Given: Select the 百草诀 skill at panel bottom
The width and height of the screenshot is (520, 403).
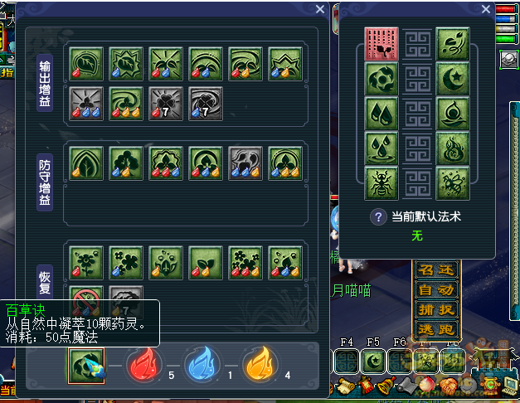Looking at the screenshot, I should click(86, 366).
